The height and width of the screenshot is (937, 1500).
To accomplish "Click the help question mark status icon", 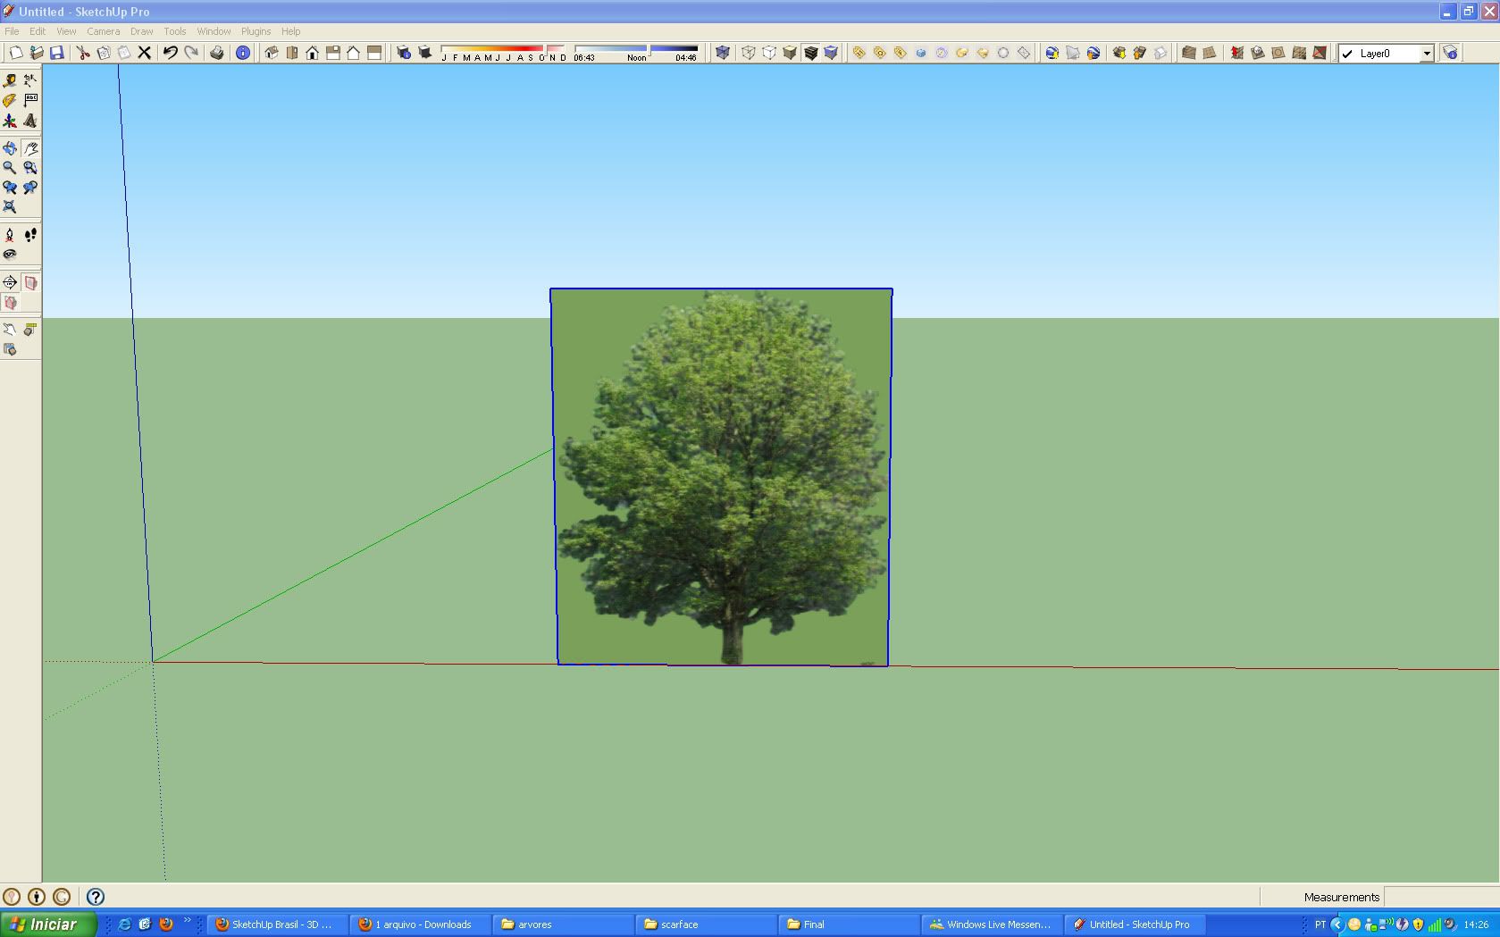I will (x=96, y=897).
